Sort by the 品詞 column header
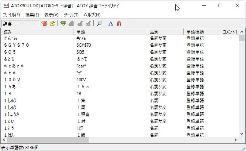The height and width of the screenshot is (151, 246). click(165, 32)
